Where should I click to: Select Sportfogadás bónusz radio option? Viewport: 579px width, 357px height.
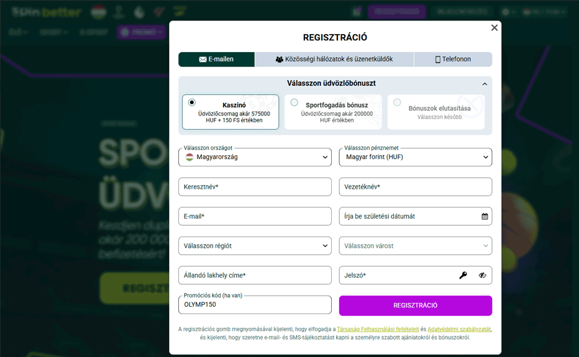pyautogui.click(x=294, y=102)
